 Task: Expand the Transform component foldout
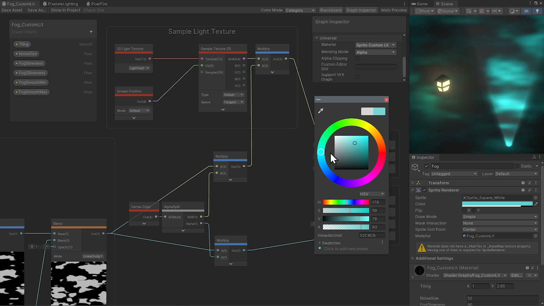pos(413,183)
